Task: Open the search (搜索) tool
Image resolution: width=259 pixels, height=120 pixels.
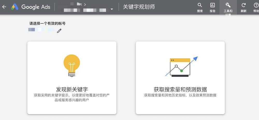Action: click(200, 7)
